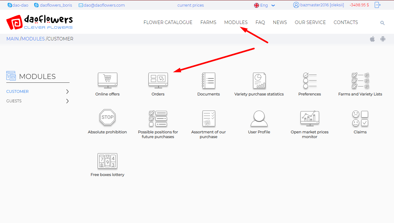Click the Android app icon
394x223 pixels.
[x=383, y=39]
